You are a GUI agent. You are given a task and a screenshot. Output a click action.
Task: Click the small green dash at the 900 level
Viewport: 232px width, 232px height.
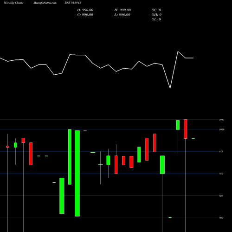(x=170, y=218)
